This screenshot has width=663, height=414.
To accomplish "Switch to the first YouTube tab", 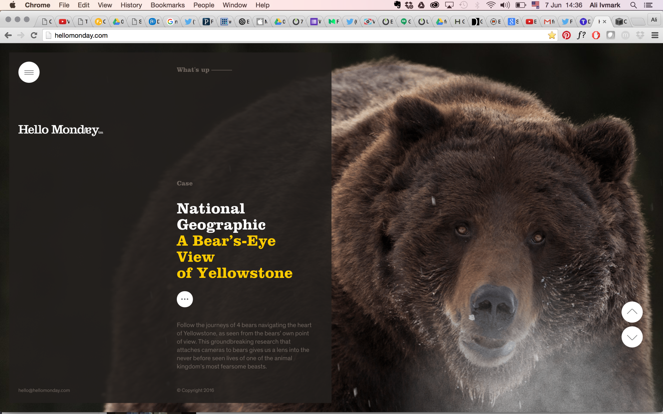I will click(x=64, y=22).
